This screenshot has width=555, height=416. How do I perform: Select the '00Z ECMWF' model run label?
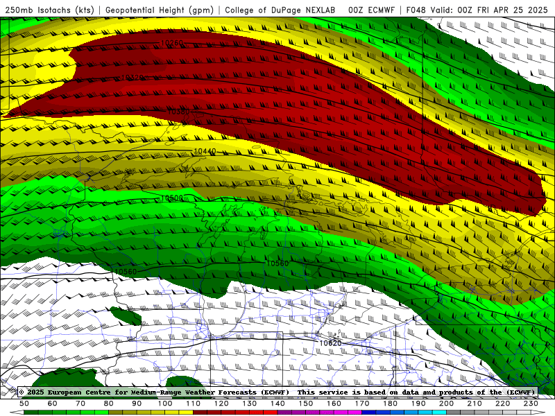pyautogui.click(x=372, y=10)
